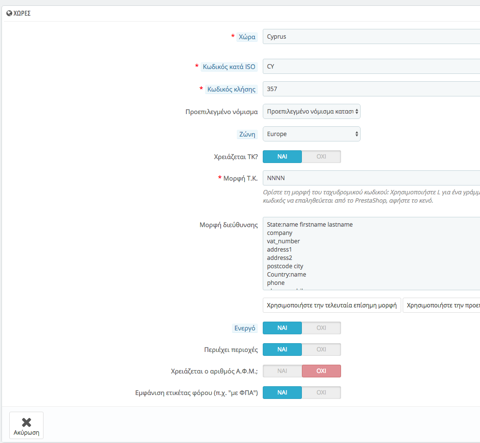This screenshot has height=443, width=480.
Task: Click inside the Μορφή διεύθυνσης text area
Action: (371, 254)
